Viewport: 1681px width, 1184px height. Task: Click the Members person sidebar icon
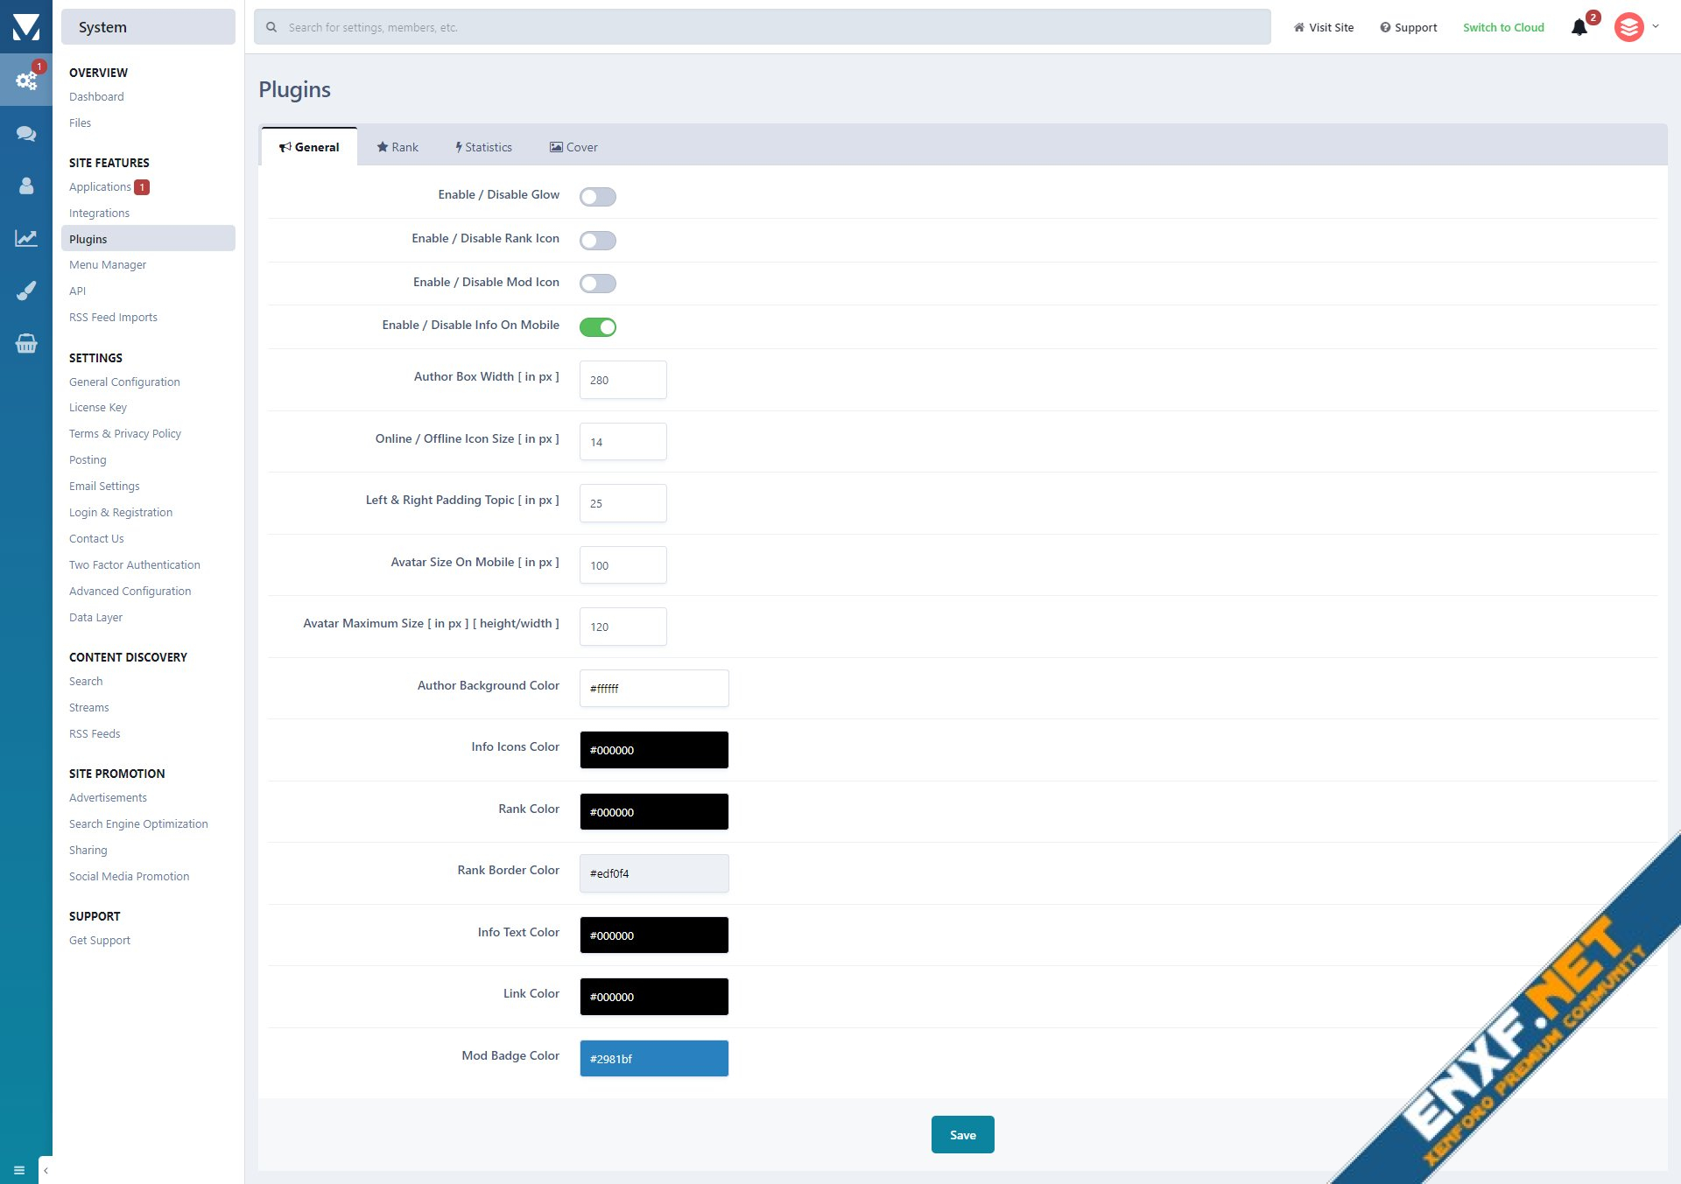tap(26, 186)
